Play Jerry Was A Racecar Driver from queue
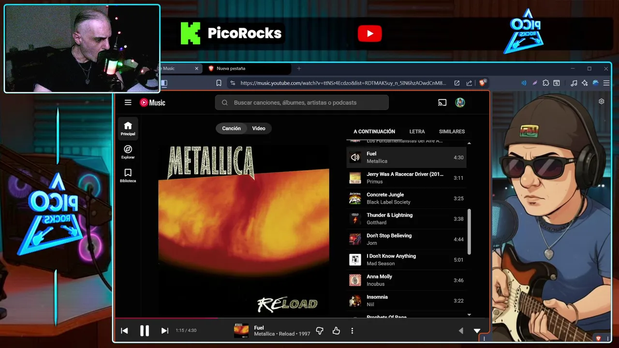Screen dimensions: 619x348 click(x=406, y=178)
